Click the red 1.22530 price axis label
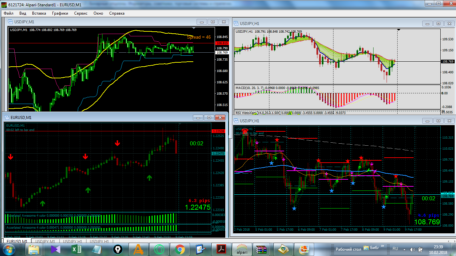Image resolution: width=456 pixels, height=256 pixels. pyautogui.click(x=218, y=131)
